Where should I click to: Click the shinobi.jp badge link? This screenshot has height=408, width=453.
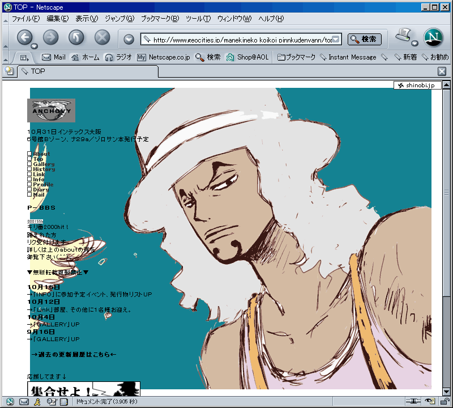click(x=417, y=86)
